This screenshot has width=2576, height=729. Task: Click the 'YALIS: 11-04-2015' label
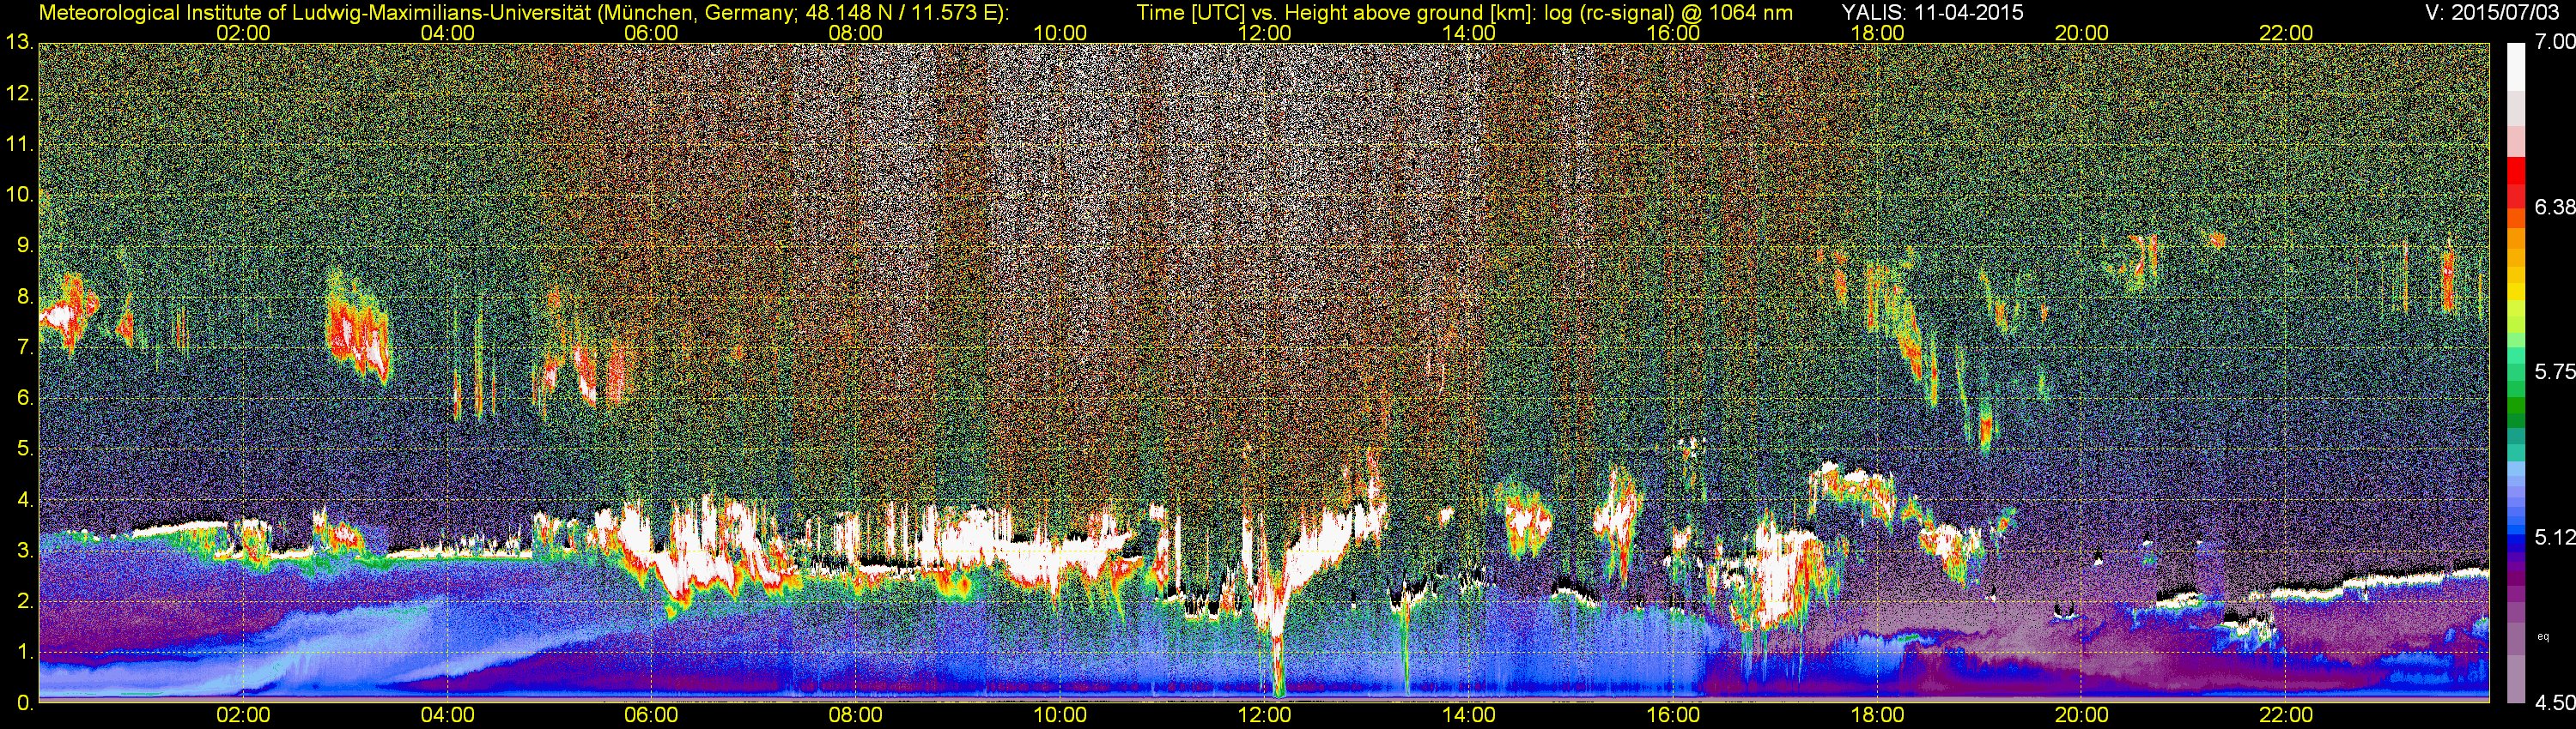tap(1932, 12)
